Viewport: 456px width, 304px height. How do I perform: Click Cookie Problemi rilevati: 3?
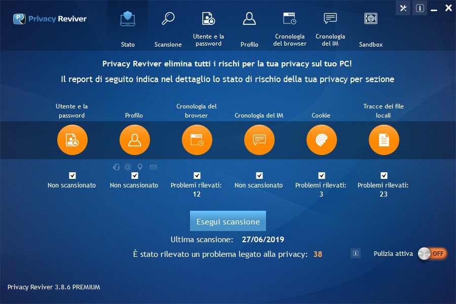[321, 189]
